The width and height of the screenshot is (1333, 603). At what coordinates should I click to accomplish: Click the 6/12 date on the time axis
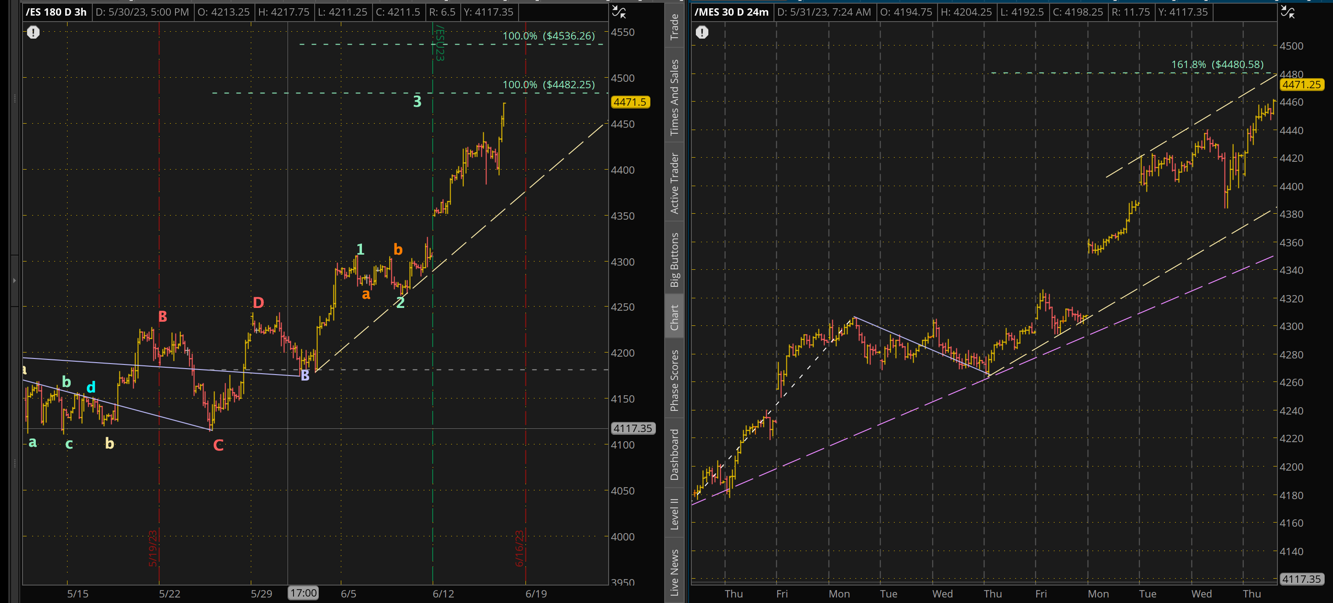click(x=443, y=594)
